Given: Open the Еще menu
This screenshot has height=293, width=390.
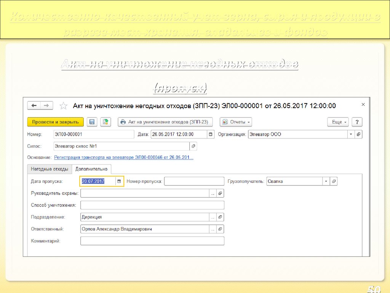Looking at the screenshot, I should click(338, 122).
